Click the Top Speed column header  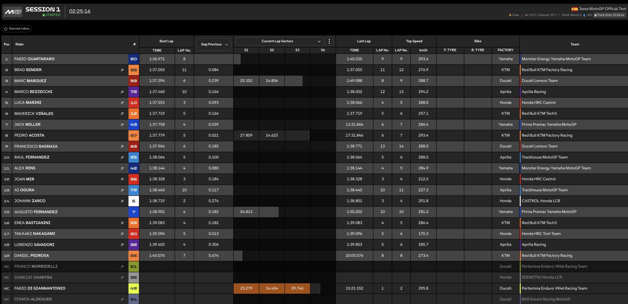point(414,41)
